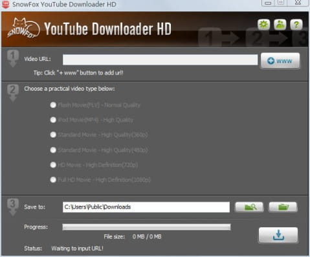Browse for a save folder with the magnifier icon

pos(249,207)
